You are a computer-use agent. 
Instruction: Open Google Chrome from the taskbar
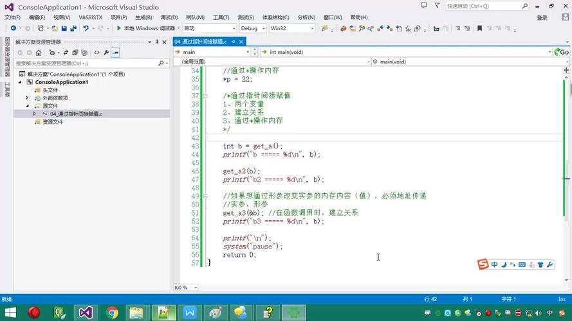pyautogui.click(x=112, y=313)
